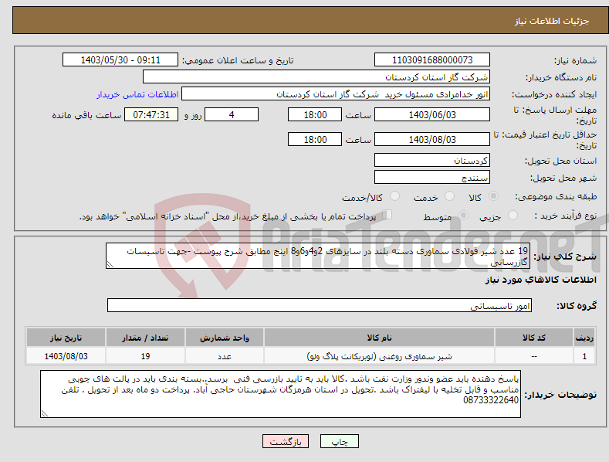
Task: Click the price validity date 1403/08/03 field
Action: (x=432, y=139)
